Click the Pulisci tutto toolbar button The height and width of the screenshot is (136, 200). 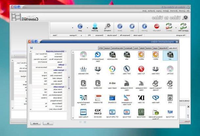157,27
